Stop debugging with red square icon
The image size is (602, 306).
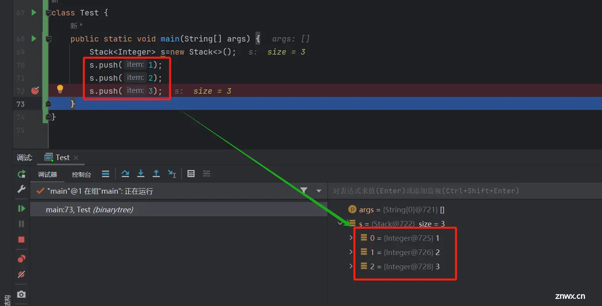[x=21, y=240]
